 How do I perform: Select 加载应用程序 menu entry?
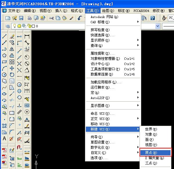[x=113, y=82]
